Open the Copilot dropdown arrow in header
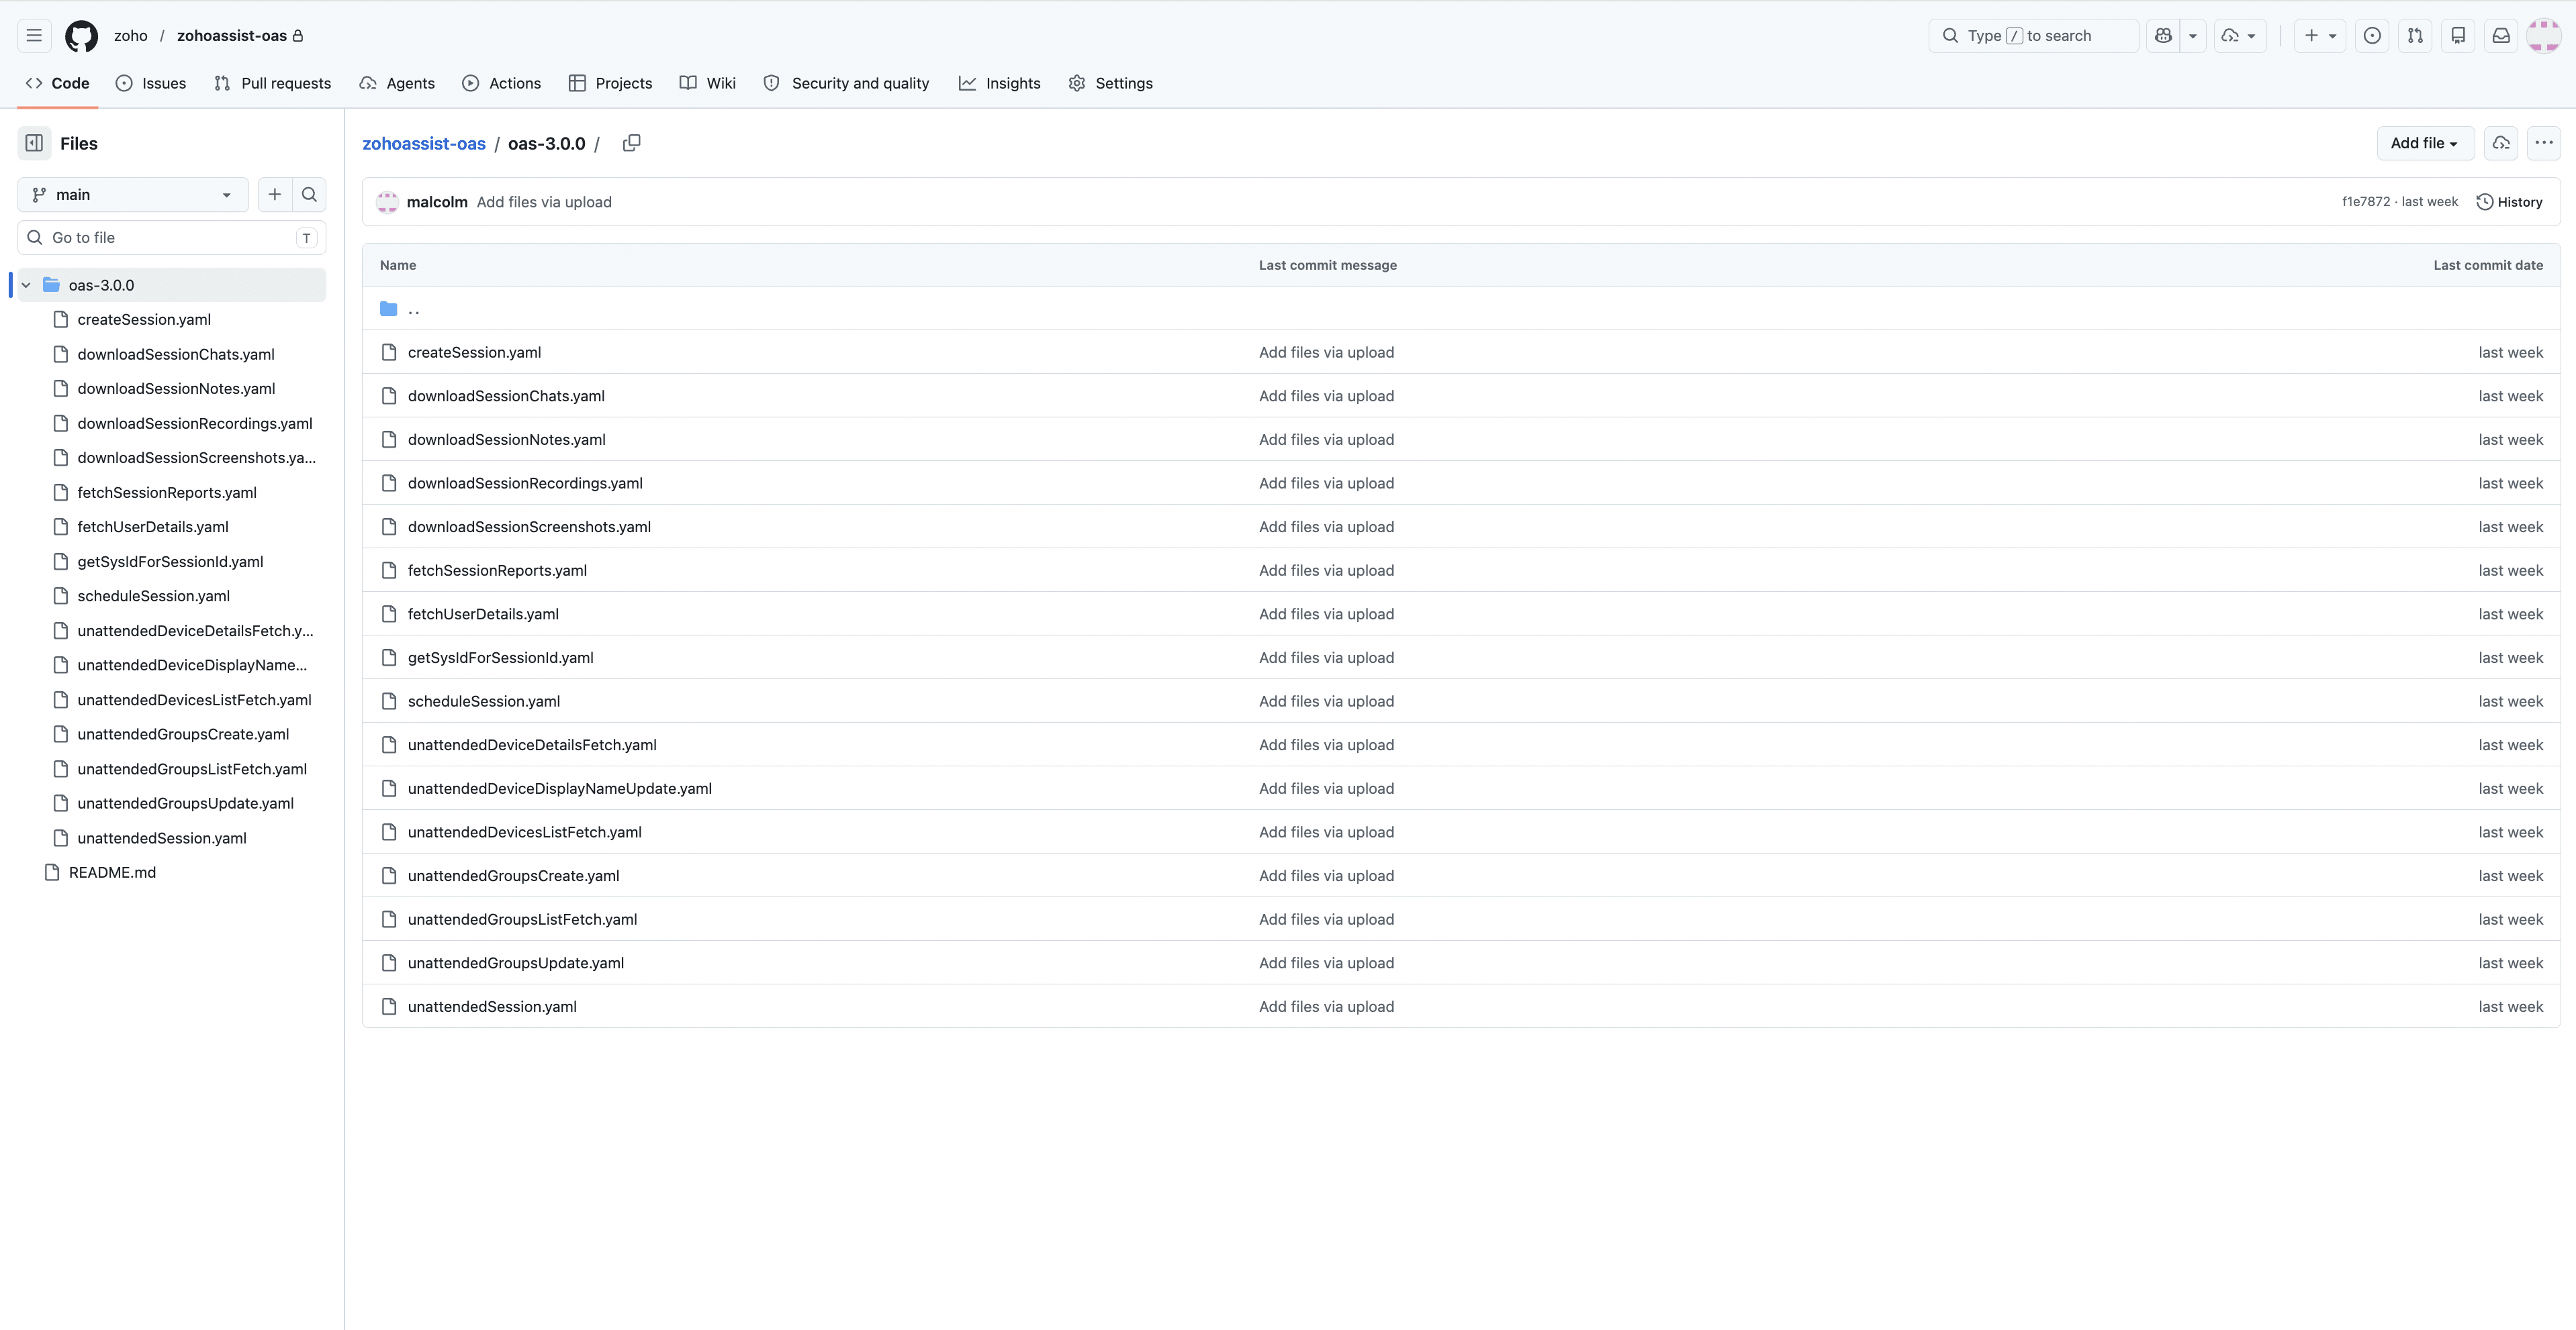 (x=2193, y=36)
